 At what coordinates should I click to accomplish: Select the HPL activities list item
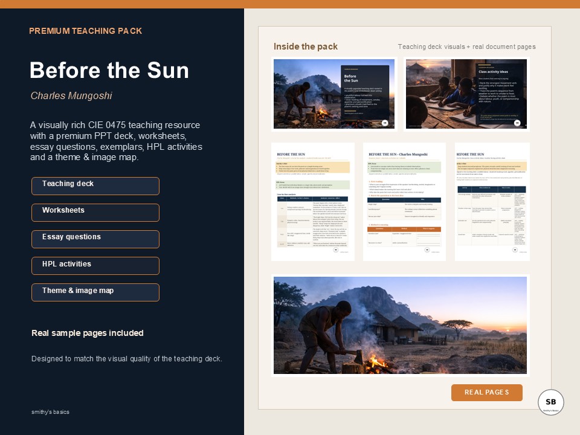click(95, 266)
